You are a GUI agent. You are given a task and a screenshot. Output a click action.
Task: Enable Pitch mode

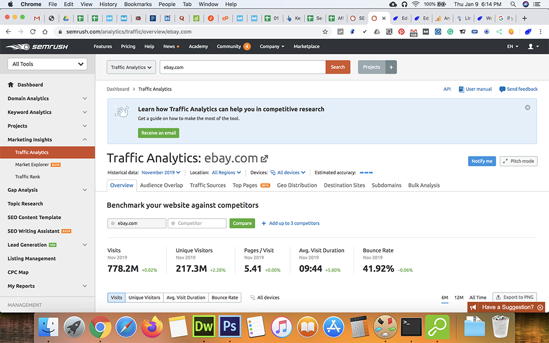point(518,161)
